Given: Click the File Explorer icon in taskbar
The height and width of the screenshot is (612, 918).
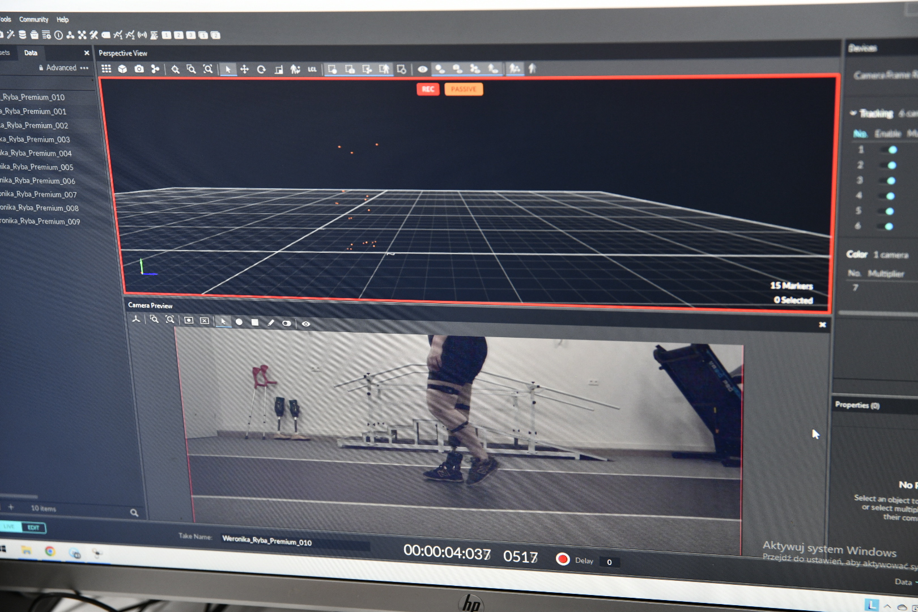Looking at the screenshot, I should tap(26, 550).
